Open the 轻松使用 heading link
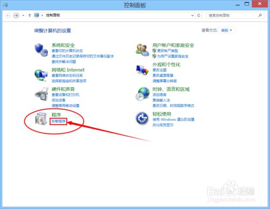Image resolution: width=270 pixels, height=209 pixels. pos(162,114)
